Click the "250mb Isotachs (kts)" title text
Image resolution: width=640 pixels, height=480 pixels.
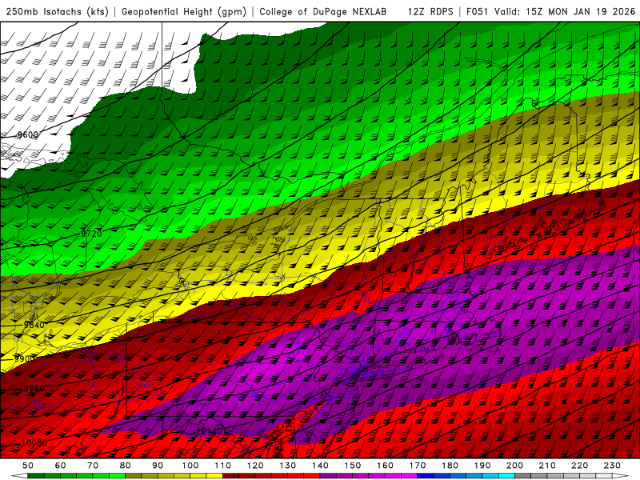pos(57,12)
